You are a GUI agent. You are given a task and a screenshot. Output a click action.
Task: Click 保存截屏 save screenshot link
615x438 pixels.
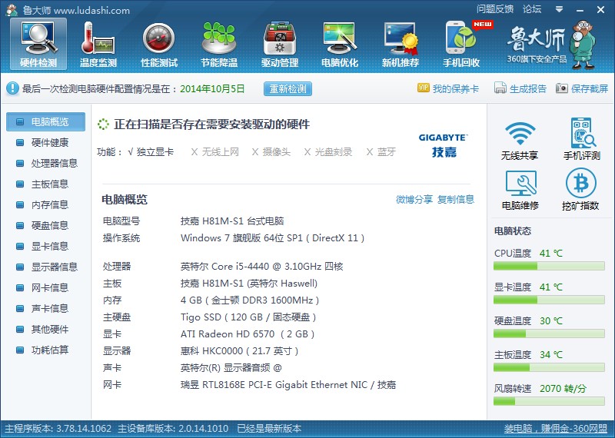pyautogui.click(x=590, y=88)
